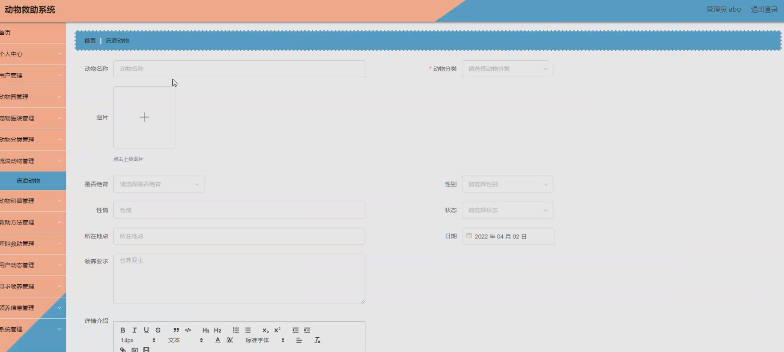Viewport: 784px width, 352px height.
Task: Focus the 领养要求 text area
Action: coord(239,279)
